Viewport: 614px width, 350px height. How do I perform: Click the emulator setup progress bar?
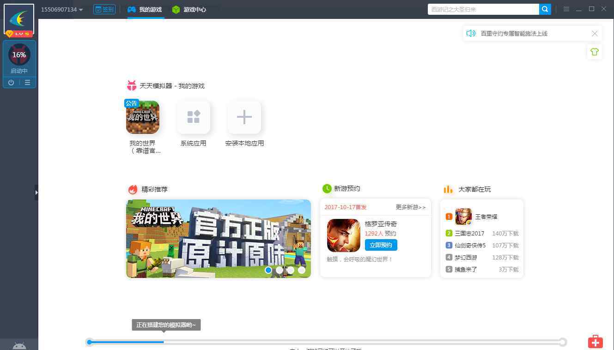coord(326,342)
